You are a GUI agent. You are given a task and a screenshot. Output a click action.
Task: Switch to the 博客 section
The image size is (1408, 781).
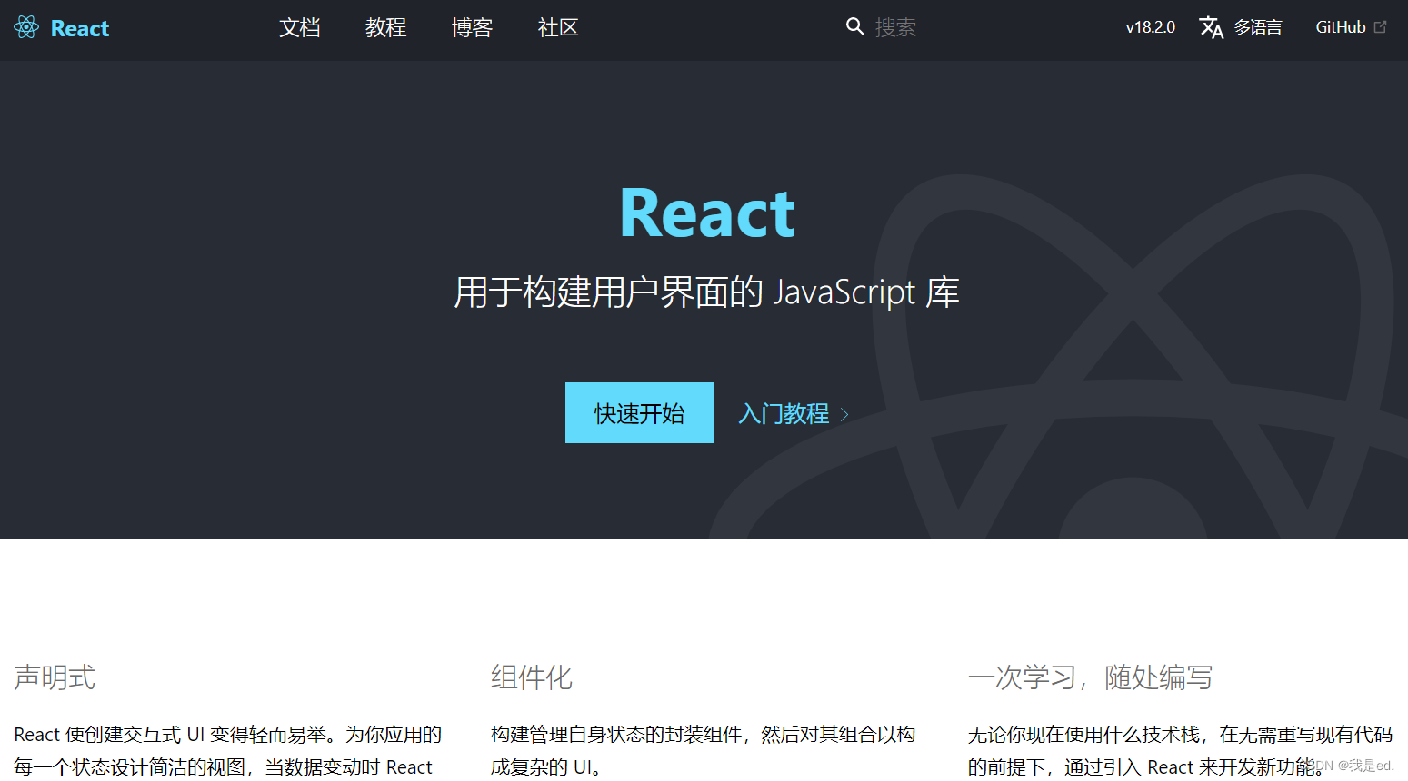[x=472, y=28]
